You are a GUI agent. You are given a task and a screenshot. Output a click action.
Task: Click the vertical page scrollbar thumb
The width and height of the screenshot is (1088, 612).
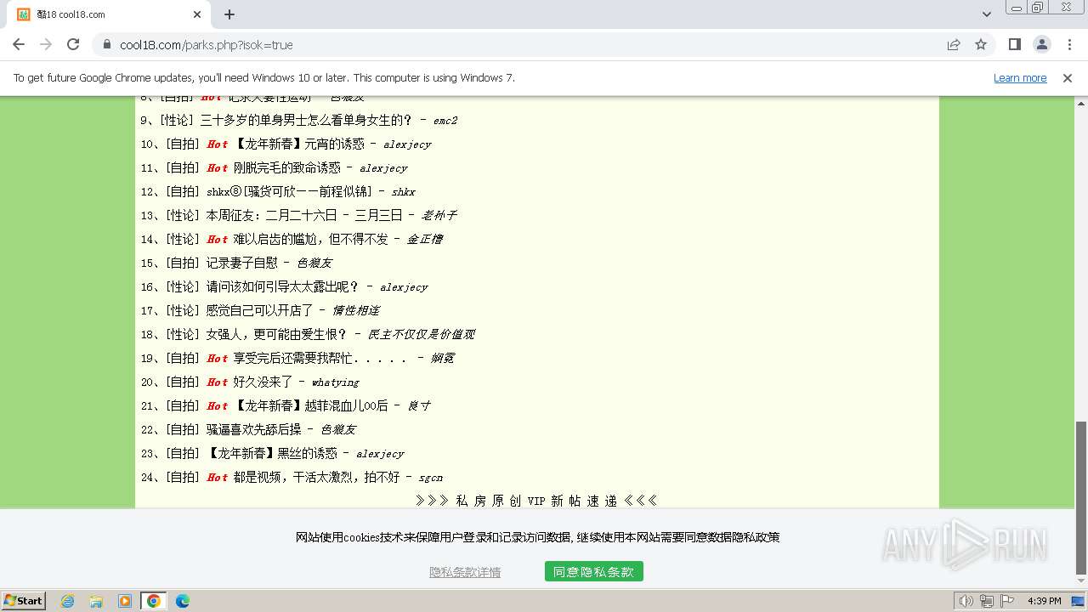(1080, 498)
